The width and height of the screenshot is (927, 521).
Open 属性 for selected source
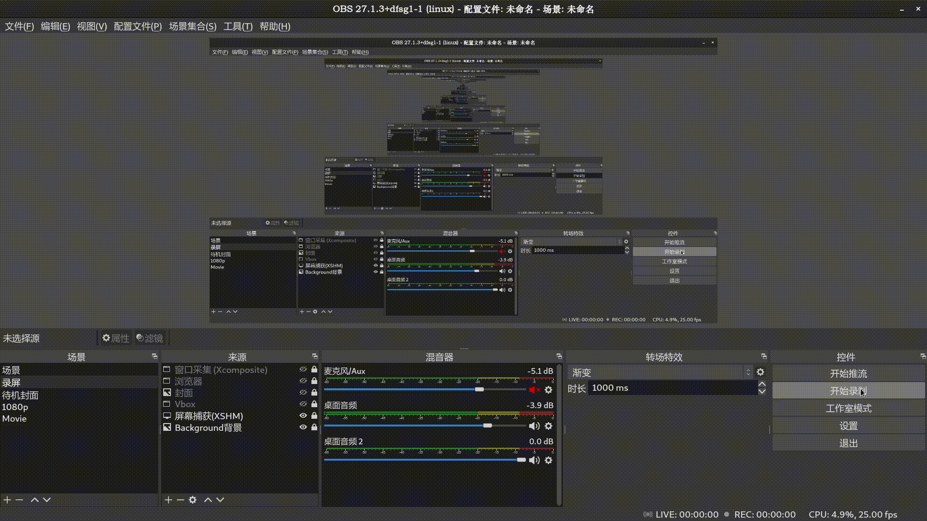click(x=116, y=338)
